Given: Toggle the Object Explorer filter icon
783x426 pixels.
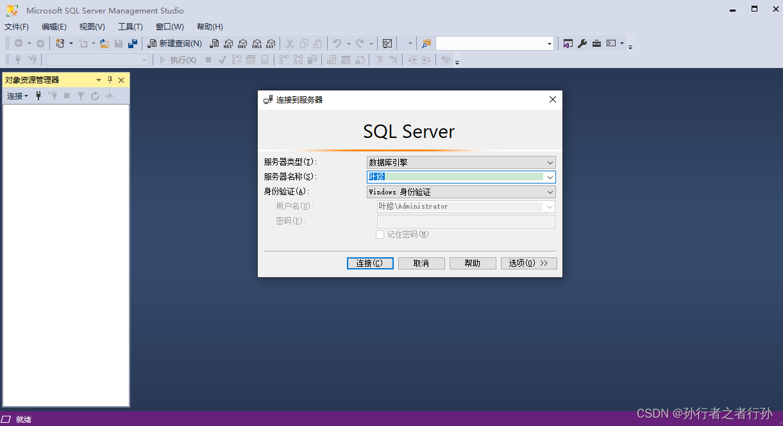Looking at the screenshot, I should point(80,96).
